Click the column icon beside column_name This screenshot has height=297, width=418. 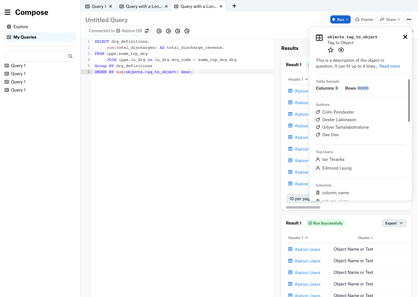pyautogui.click(x=318, y=193)
